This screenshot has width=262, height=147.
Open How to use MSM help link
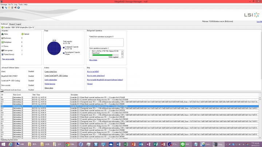pyautogui.click(x=93, y=72)
